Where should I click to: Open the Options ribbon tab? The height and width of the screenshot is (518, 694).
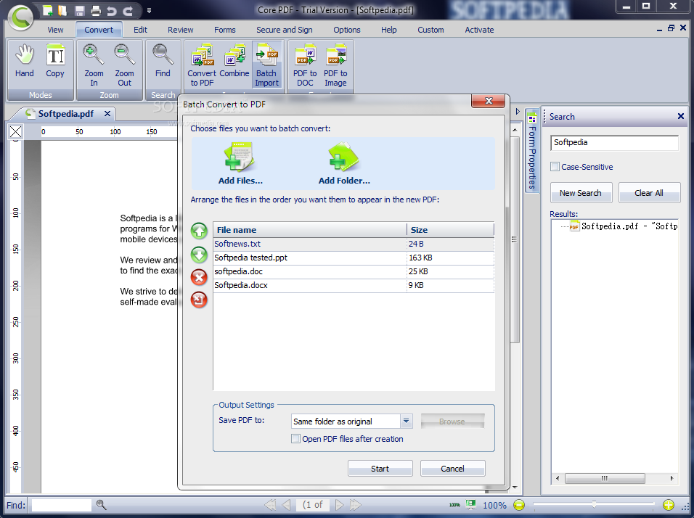tap(347, 30)
